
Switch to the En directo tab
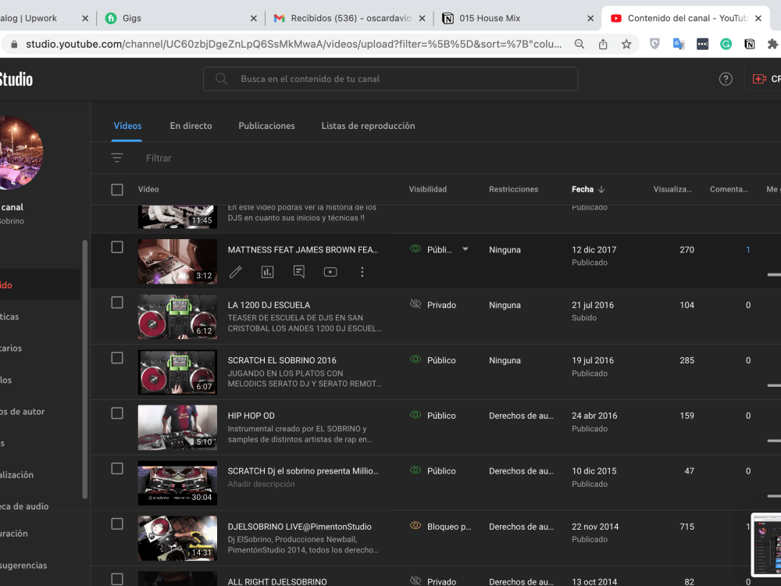point(191,126)
